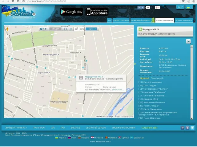
Task: Expand the route 14 selector on map
Action: [44, 29]
